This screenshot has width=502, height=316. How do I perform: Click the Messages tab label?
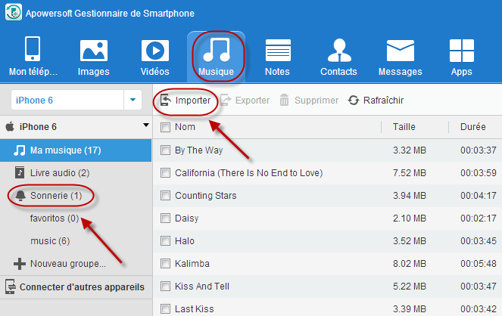point(401,72)
